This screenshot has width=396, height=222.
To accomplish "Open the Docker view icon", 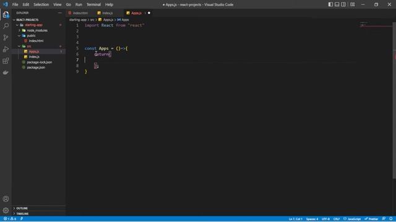I will coord(6,73).
